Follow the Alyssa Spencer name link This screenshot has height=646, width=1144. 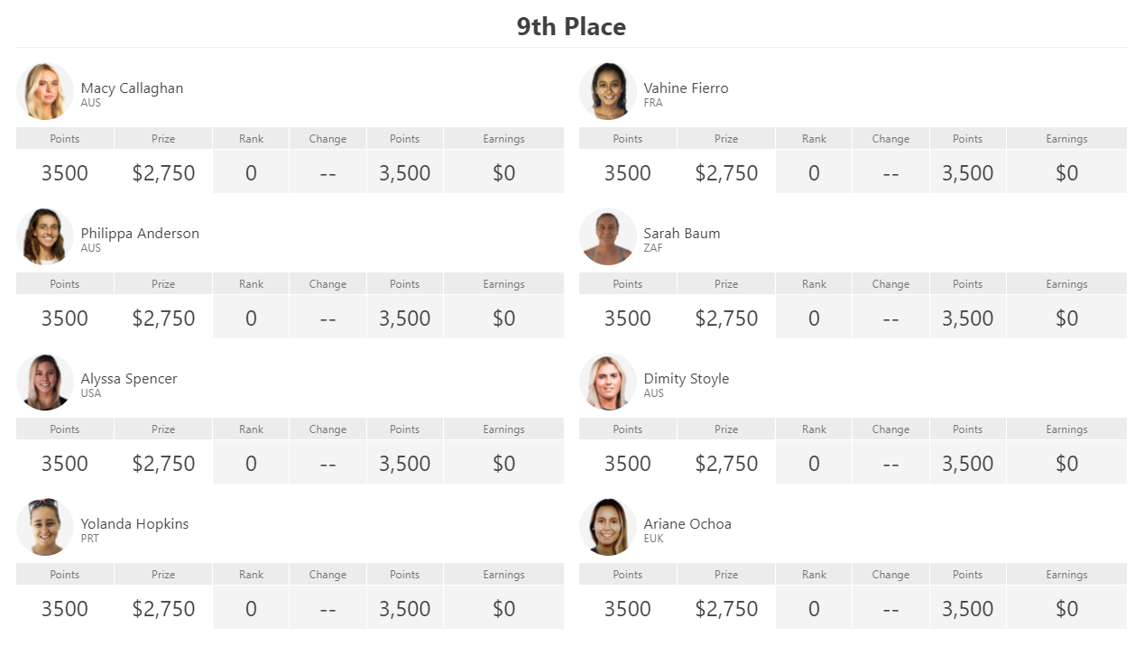click(x=129, y=378)
